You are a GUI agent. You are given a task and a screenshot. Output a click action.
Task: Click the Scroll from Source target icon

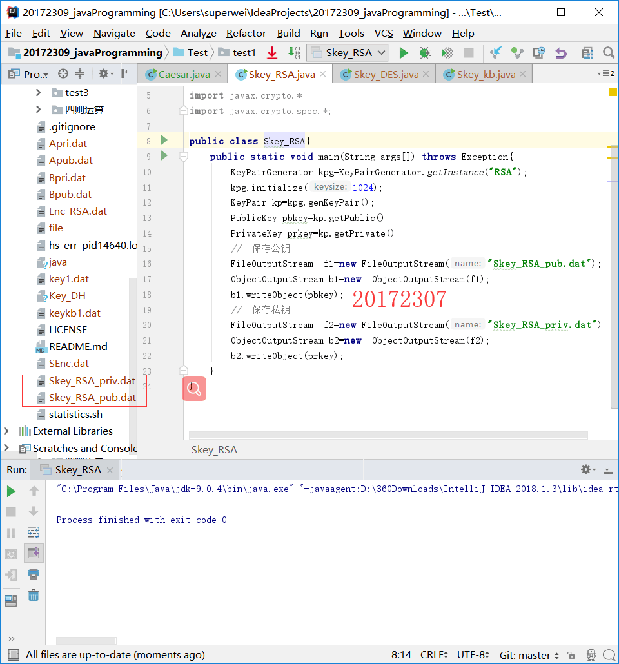click(x=63, y=74)
